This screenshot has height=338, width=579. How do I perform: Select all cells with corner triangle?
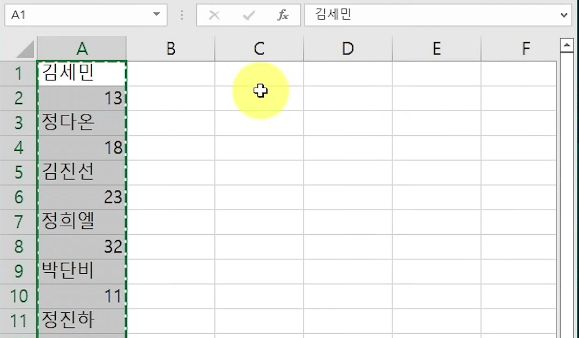coord(25,49)
